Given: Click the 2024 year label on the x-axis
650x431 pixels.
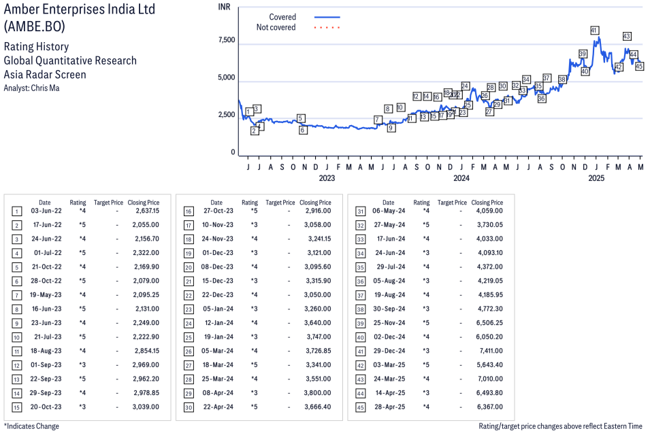Looking at the screenshot, I should point(461,178).
